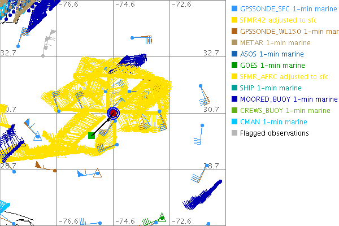The image size is (339, 226).
Task: Click the SFMR42 yellow legend swatch
Action: pyautogui.click(x=234, y=20)
